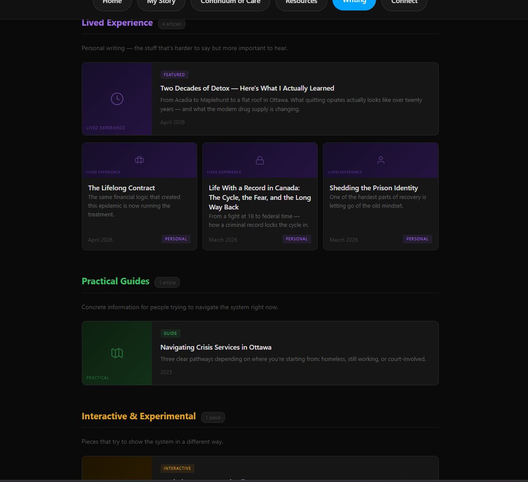Click 'March 2026' date on the Prison Identity card
The image size is (528, 482).
coord(344,240)
